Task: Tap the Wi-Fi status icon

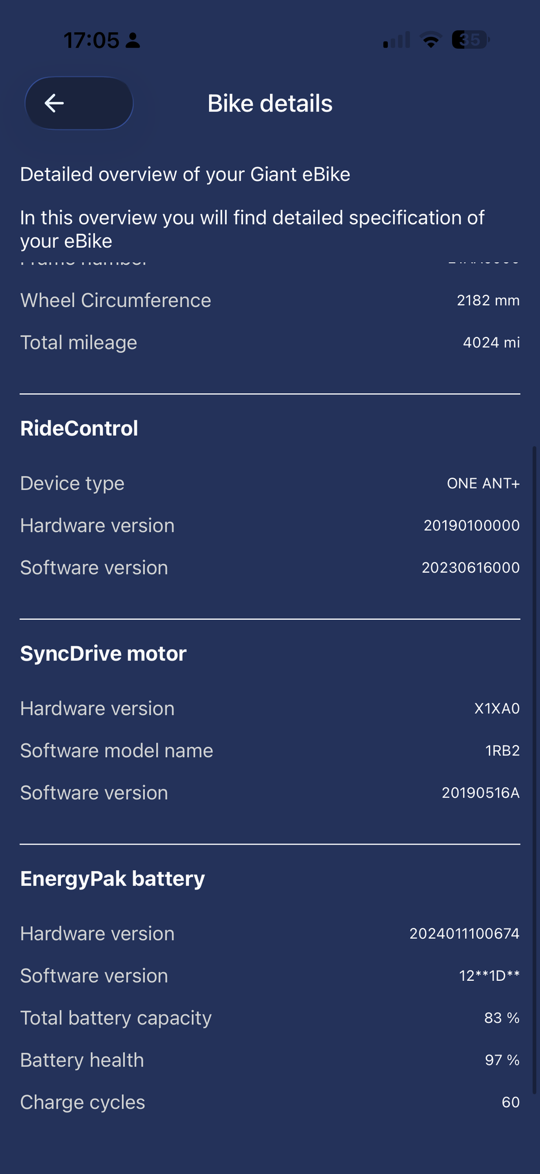Action: click(x=430, y=40)
